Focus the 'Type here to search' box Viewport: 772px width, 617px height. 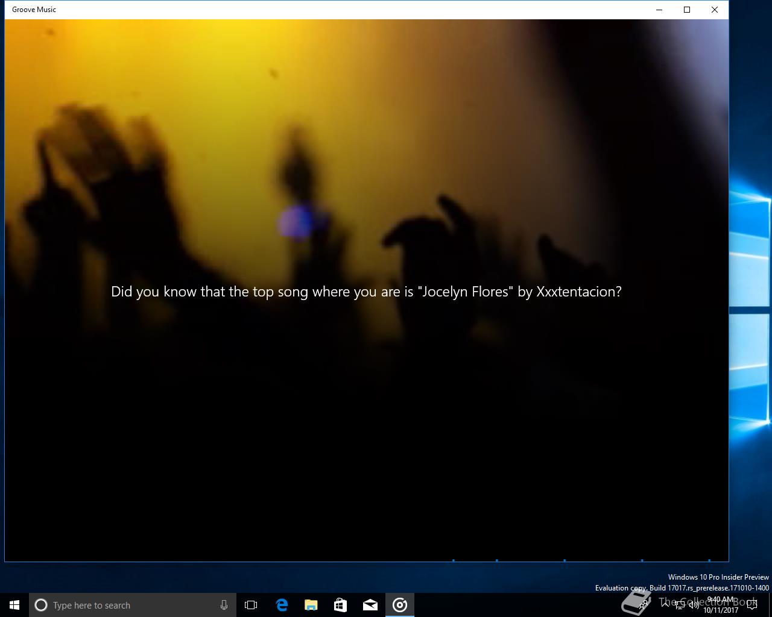coord(133,605)
